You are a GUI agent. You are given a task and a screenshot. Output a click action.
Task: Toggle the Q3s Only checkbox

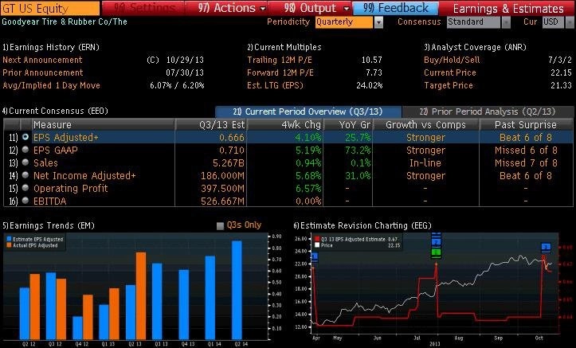220,225
